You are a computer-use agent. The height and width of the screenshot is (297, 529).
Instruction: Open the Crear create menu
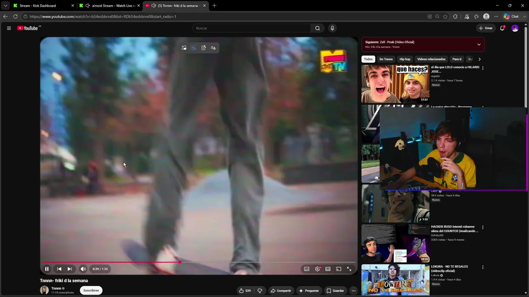pos(486,28)
